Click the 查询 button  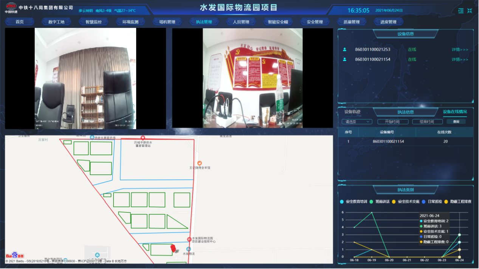coord(456,122)
